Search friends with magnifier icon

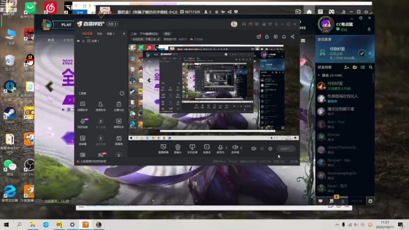point(371,67)
